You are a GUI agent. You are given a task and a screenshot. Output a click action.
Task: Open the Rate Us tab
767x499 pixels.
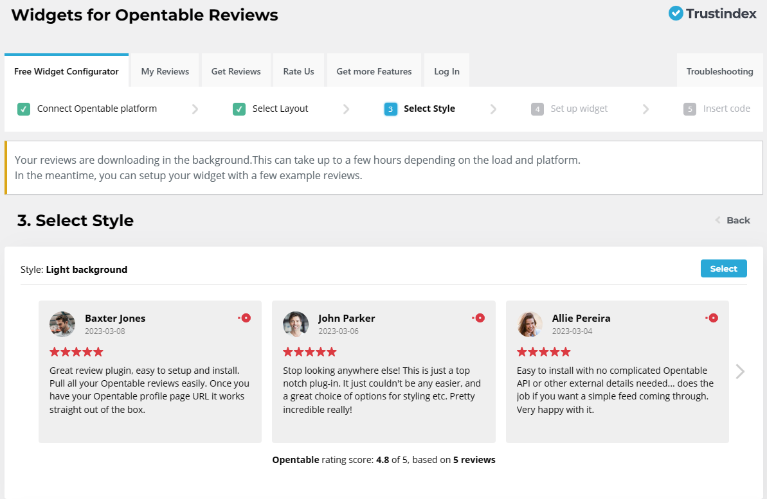pos(298,71)
